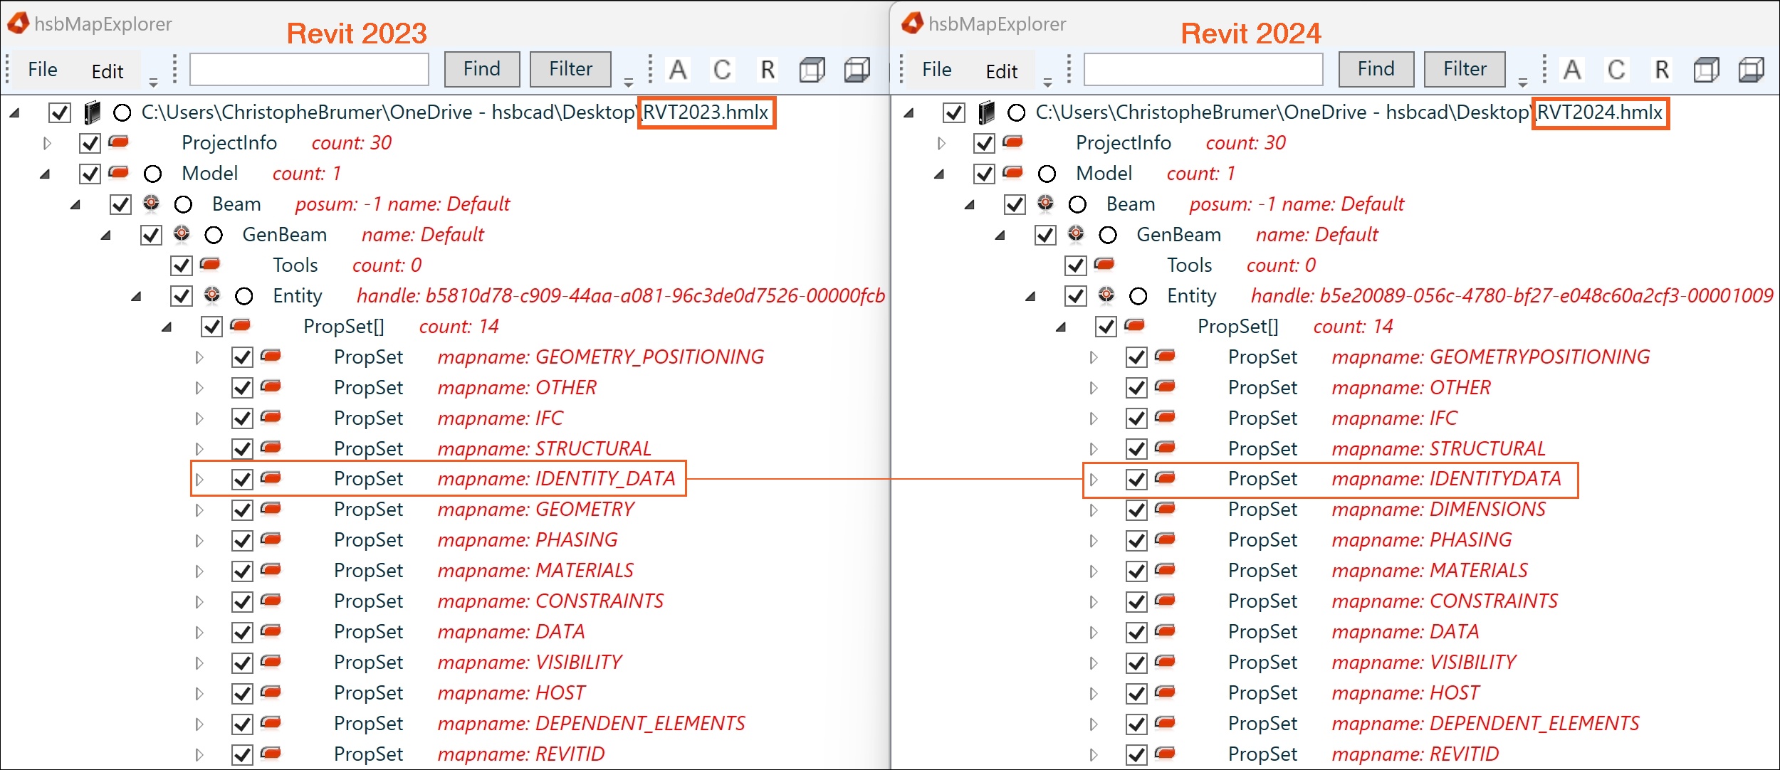Click the C toolbar icon in Revit 2023 window
1780x770 pixels.
click(722, 70)
